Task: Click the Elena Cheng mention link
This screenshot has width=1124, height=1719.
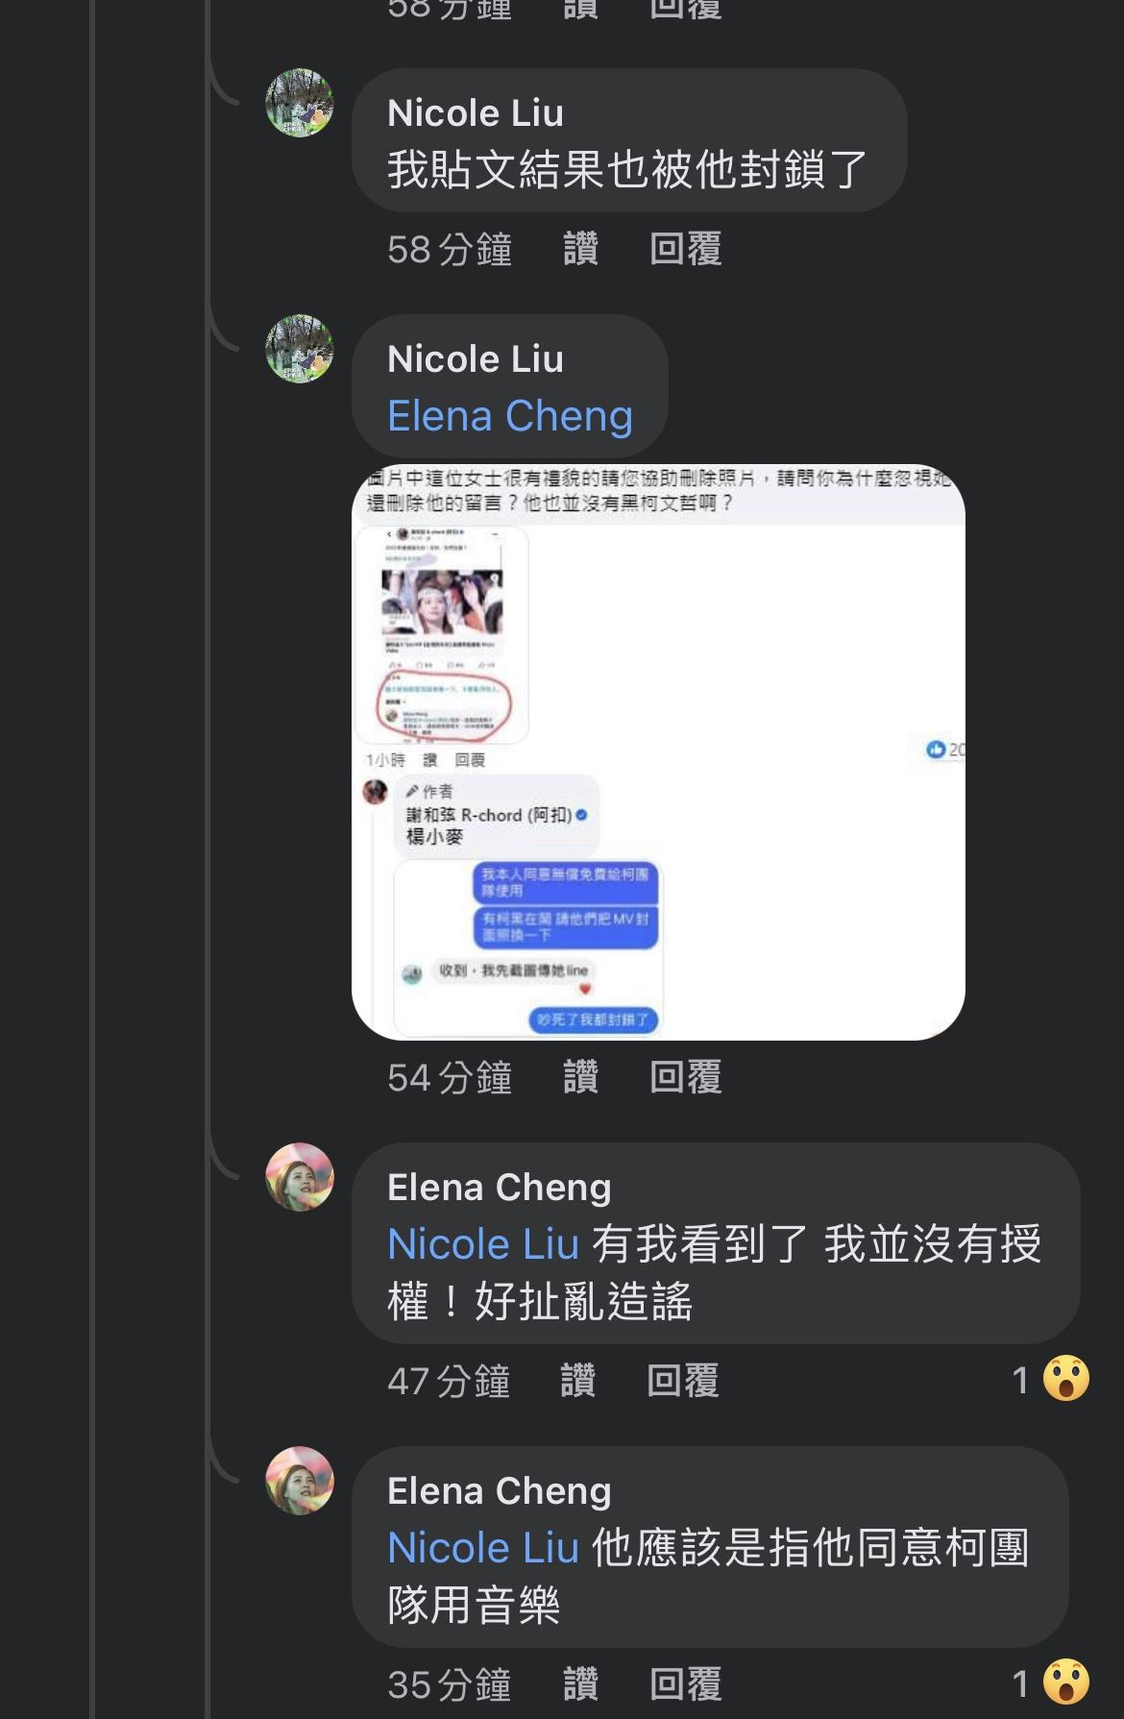Action: pos(510,416)
